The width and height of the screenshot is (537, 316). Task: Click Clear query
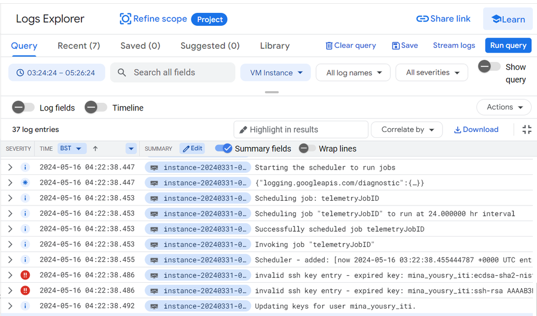(350, 46)
